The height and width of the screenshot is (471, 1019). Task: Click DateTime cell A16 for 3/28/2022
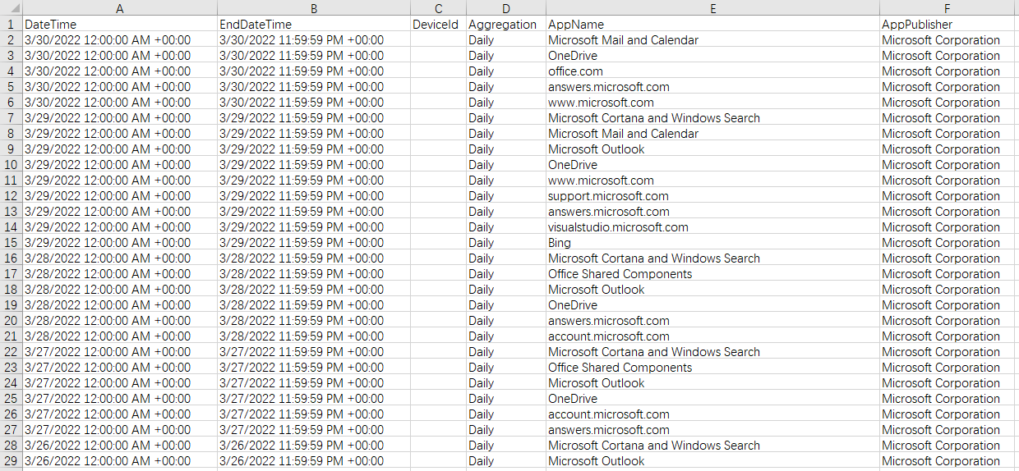[120, 258]
